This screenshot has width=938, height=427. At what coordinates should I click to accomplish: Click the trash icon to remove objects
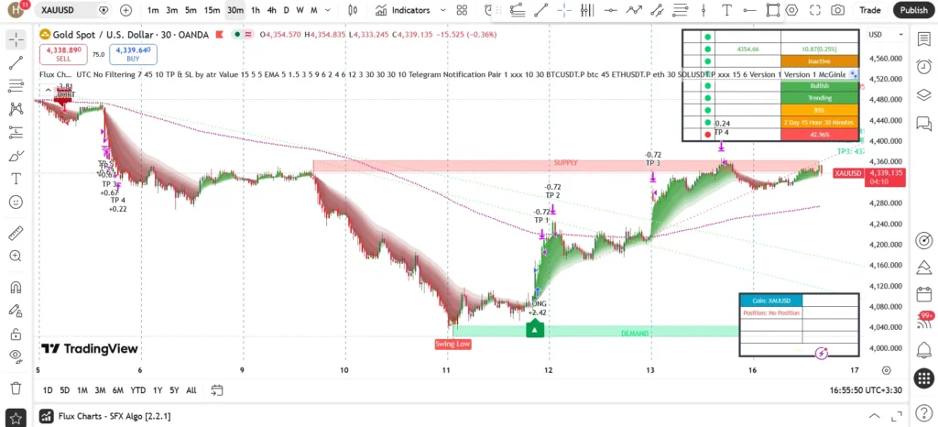(x=16, y=388)
